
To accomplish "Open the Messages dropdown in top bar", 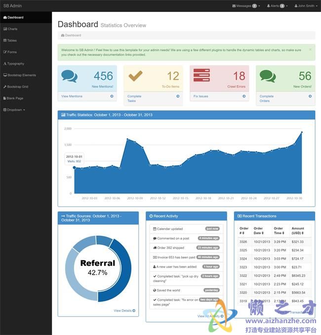I will 246,6.
